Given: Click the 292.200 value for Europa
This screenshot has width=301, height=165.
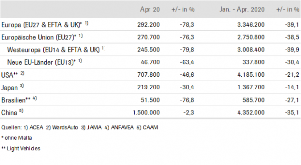Looking at the screenshot, I should 148,25.
